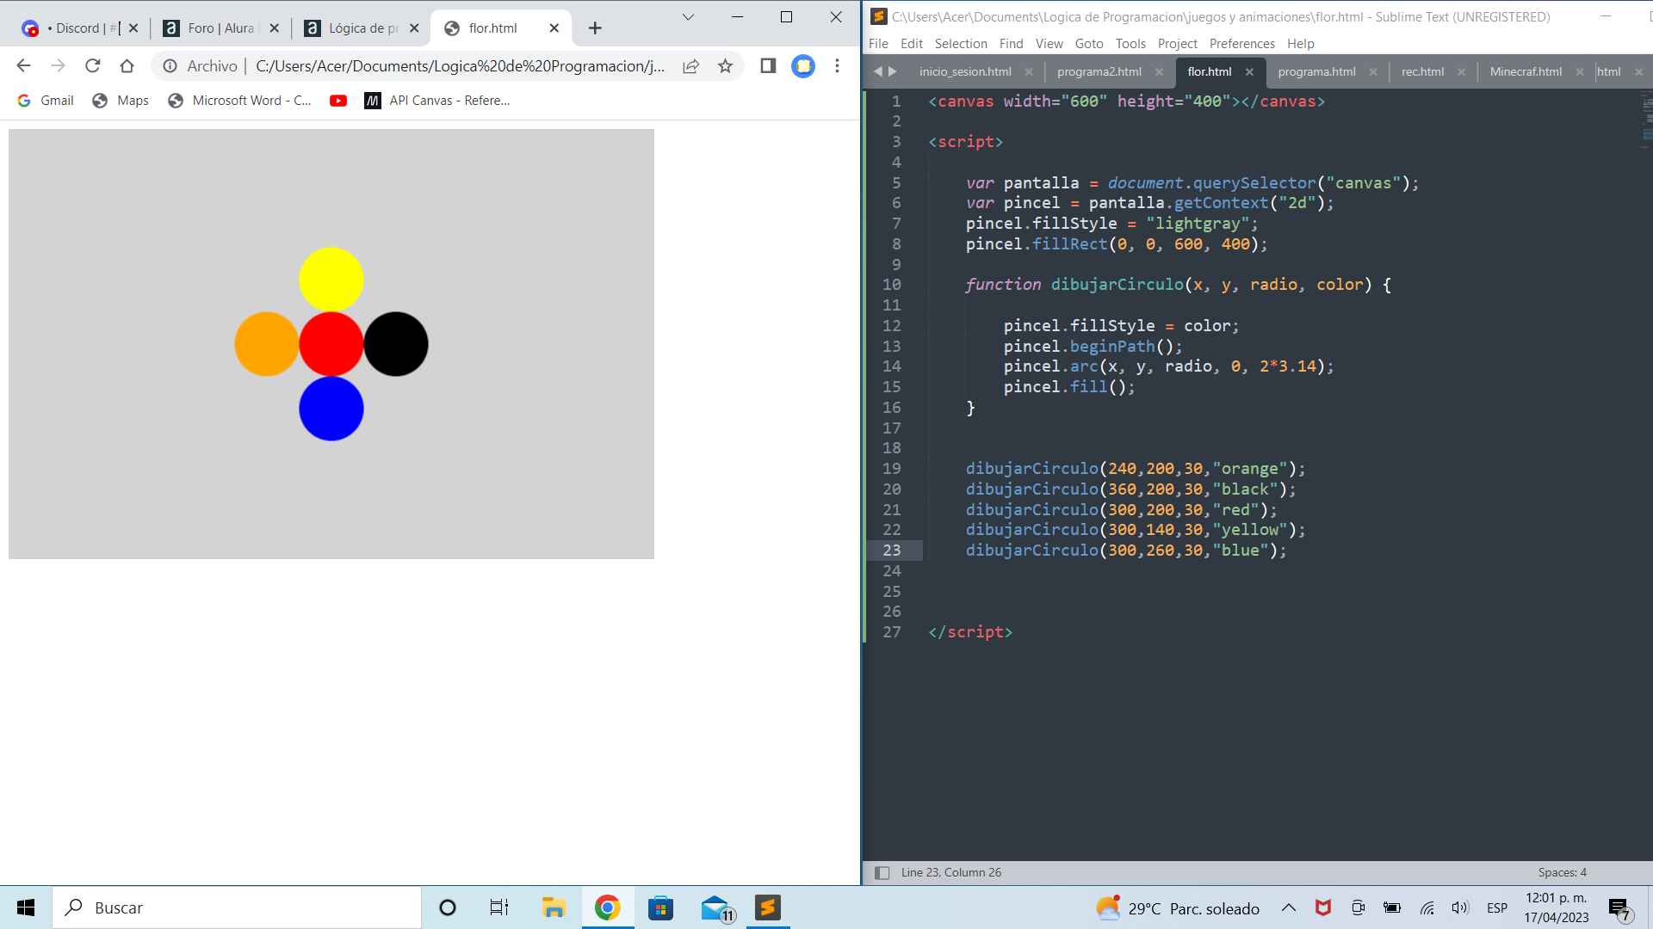Switch to programa.html tab in Sublime

click(1316, 72)
